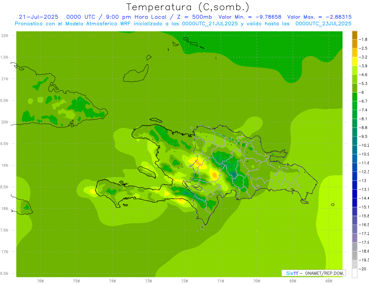Click the 72W longitude axis label
Image resolution: width=369 pixels, height=285 pixels.
click(x=184, y=281)
